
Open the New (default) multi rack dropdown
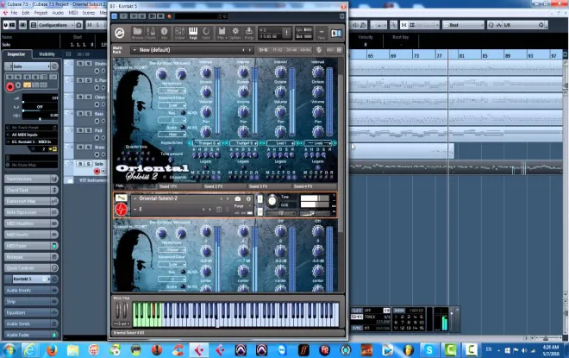tap(191, 50)
